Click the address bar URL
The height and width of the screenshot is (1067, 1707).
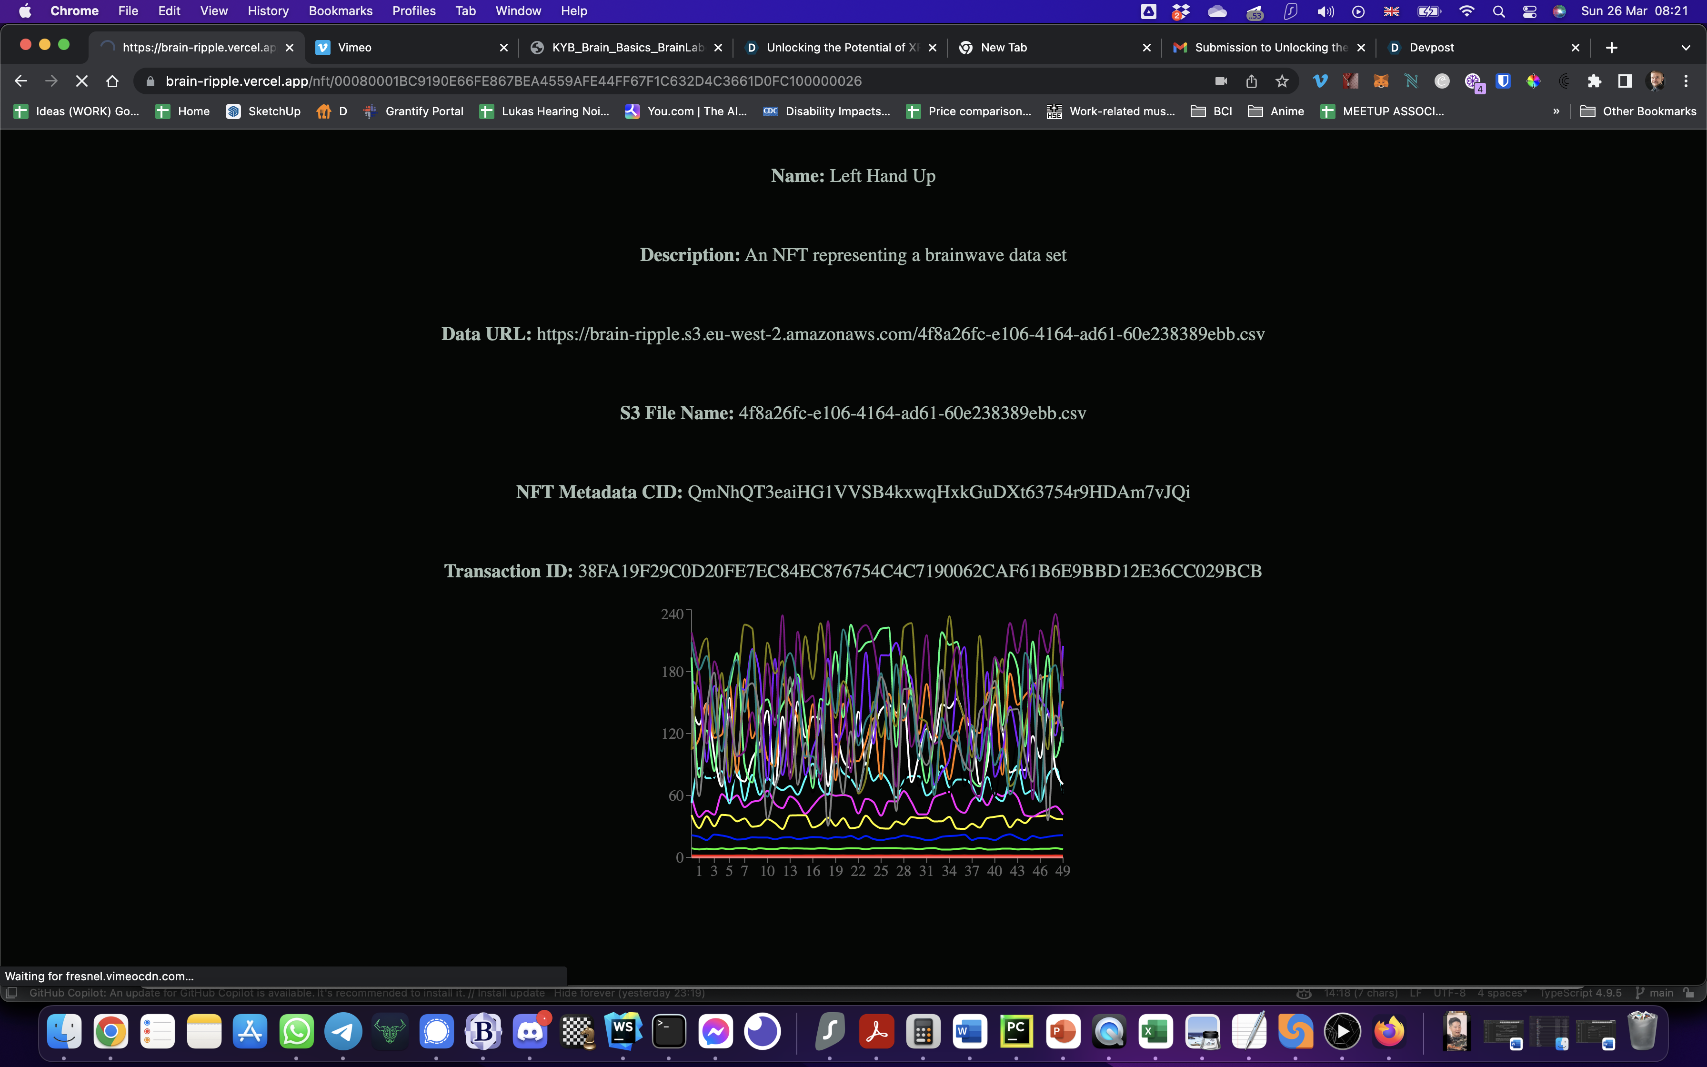tap(513, 81)
